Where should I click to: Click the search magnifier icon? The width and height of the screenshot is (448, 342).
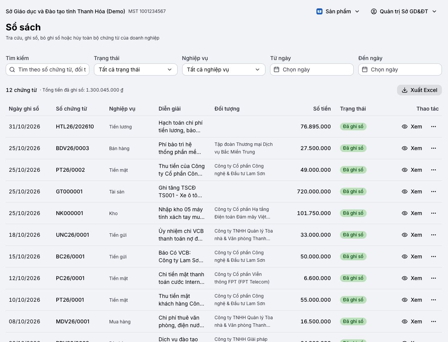12,70
